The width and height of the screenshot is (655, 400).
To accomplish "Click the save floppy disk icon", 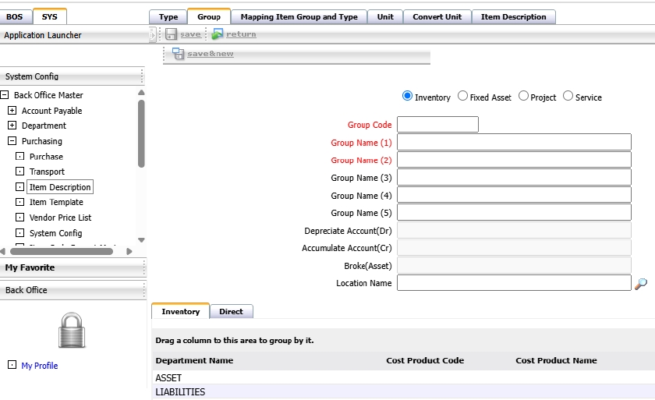I will pyautogui.click(x=172, y=34).
